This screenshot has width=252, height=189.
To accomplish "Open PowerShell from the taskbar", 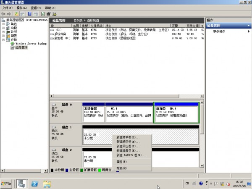I will tap(36, 184).
